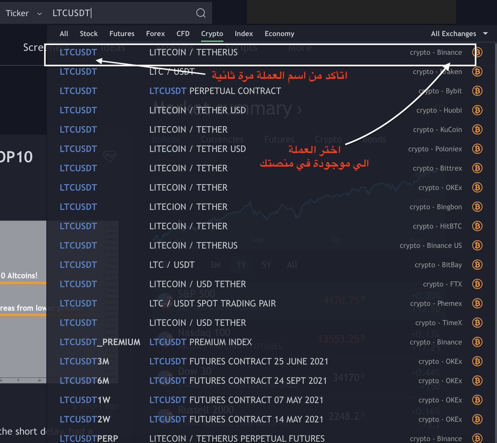Select the LTCUSDTPERP perpetual futures symbol

tap(89, 438)
